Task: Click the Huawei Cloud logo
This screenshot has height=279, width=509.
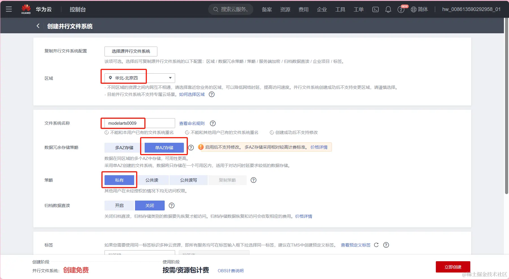Action: click(x=26, y=9)
